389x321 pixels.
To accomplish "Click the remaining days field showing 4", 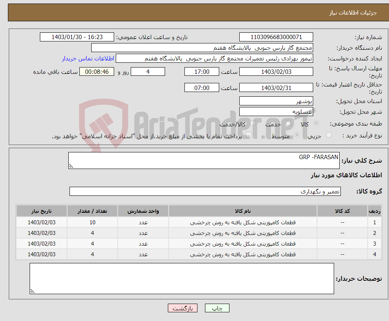I will pyautogui.click(x=148, y=72).
